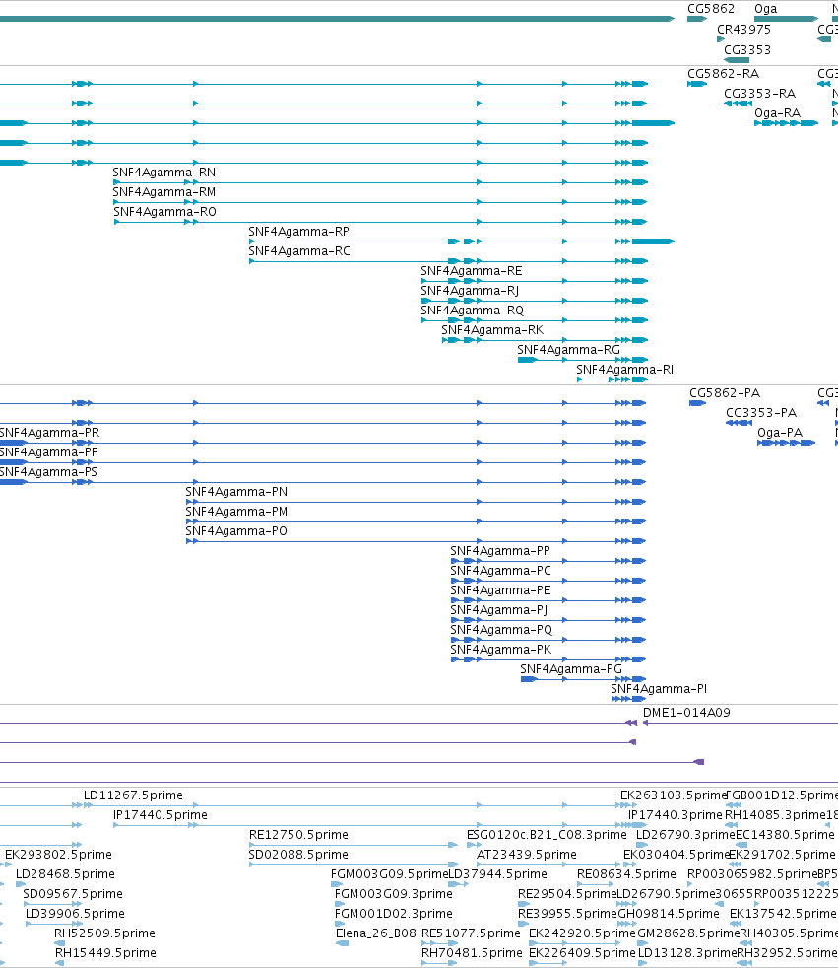Click EST FGM001D02.3prime label

coord(394,915)
